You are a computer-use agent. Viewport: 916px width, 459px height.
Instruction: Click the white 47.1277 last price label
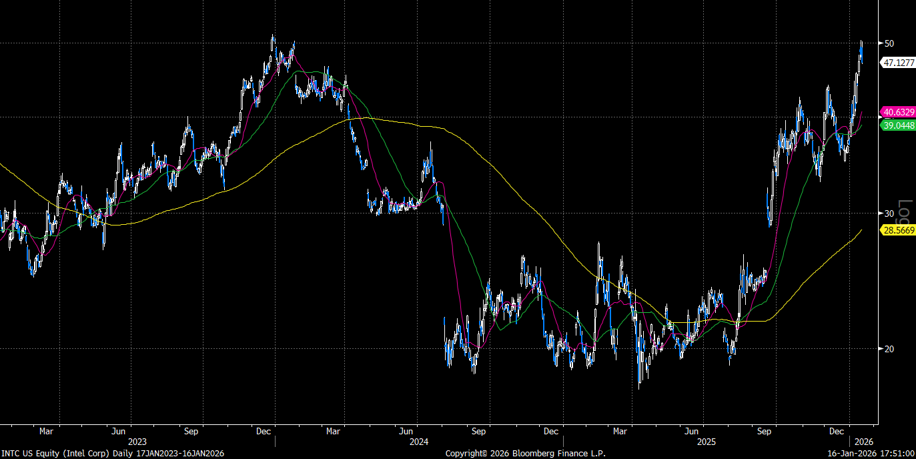pos(898,63)
